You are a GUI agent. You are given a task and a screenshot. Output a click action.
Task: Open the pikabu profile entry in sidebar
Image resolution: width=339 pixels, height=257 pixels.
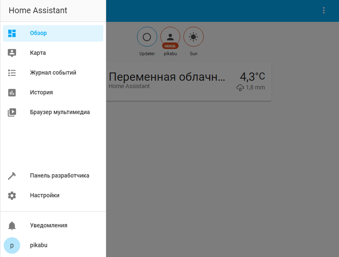point(53,245)
